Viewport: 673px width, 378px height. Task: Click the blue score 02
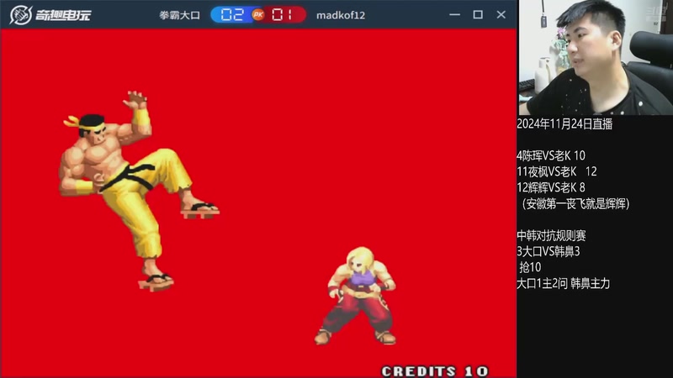click(232, 15)
